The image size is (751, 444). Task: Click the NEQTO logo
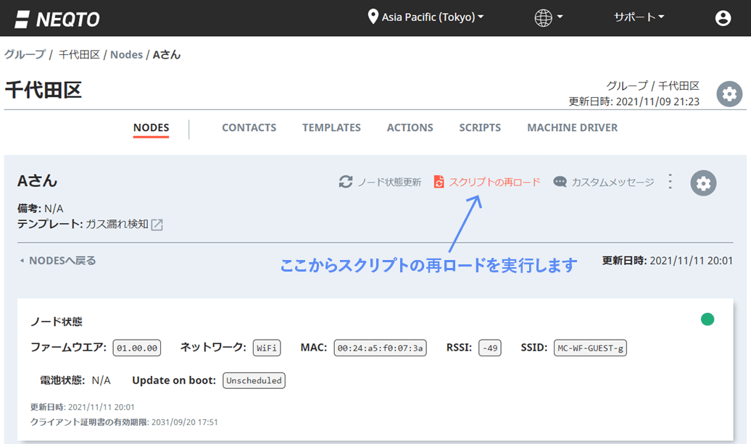(x=56, y=18)
